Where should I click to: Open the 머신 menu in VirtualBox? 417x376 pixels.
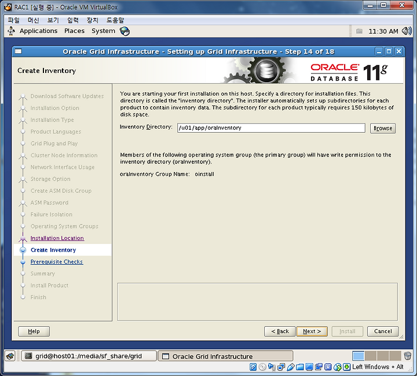pyautogui.click(x=34, y=20)
